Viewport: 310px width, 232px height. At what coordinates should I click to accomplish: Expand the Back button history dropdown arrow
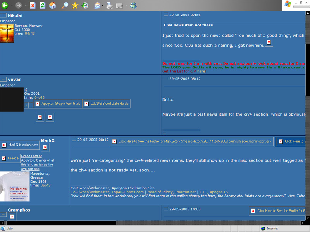point(11,6)
